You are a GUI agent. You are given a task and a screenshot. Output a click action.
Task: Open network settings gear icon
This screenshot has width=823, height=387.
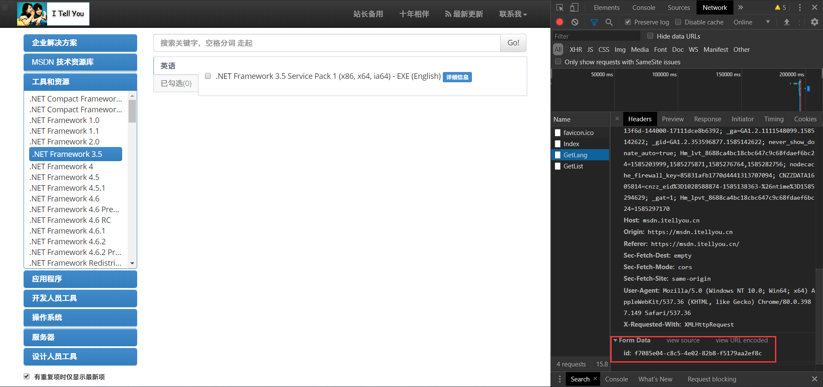(x=814, y=22)
